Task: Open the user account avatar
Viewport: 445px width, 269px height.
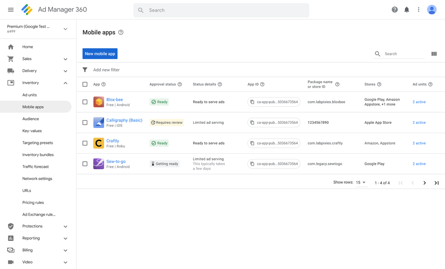Action: click(x=431, y=10)
